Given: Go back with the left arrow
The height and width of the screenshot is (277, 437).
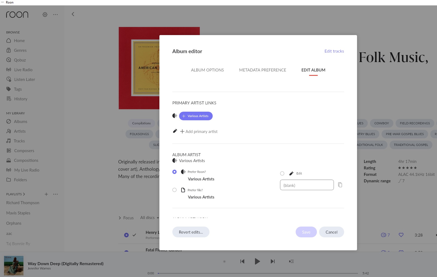Looking at the screenshot, I should tap(73, 14).
